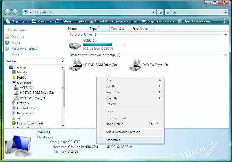Click the Public folder icon in tree
The height and width of the screenshot is (162, 232).
pyautogui.click(x=14, y=77)
